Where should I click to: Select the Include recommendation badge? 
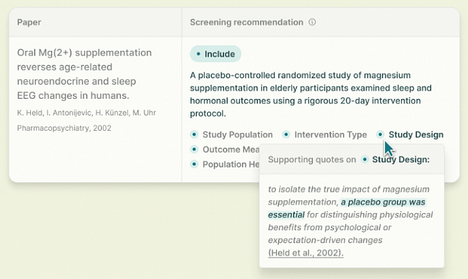(x=215, y=54)
